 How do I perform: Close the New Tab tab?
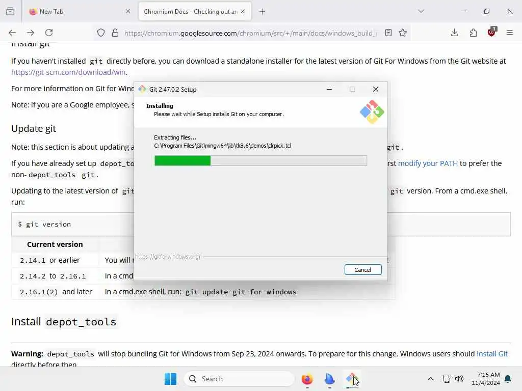pos(128,11)
